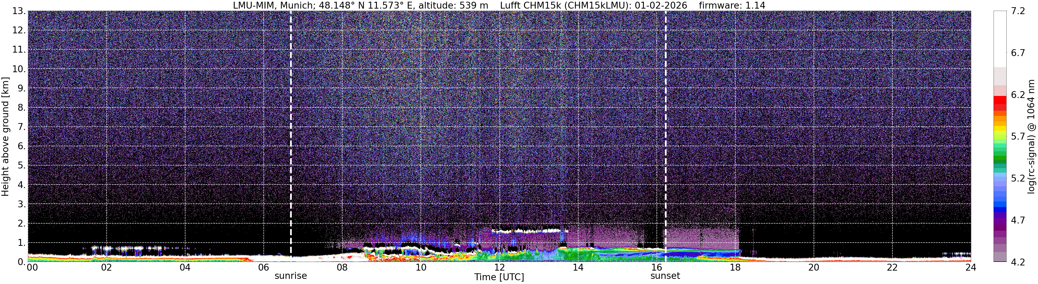1038x284 pixels.
Task: Click the 'sunrise' label under the axis
Action: click(290, 276)
